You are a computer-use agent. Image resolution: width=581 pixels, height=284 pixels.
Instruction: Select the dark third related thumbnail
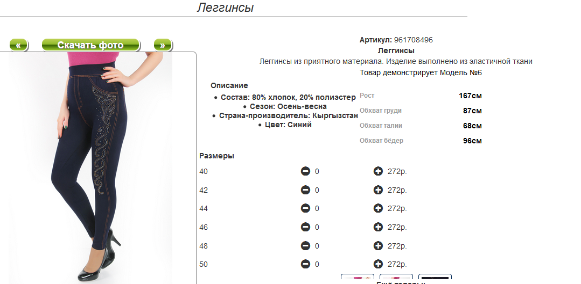[x=435, y=279]
